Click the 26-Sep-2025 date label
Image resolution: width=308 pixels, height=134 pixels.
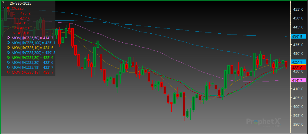coord(21,3)
